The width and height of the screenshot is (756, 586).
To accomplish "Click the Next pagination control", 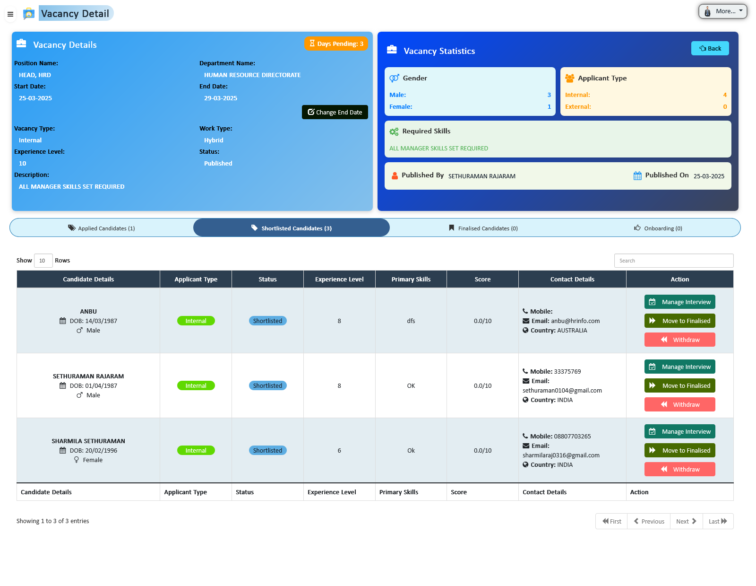I will 686,521.
